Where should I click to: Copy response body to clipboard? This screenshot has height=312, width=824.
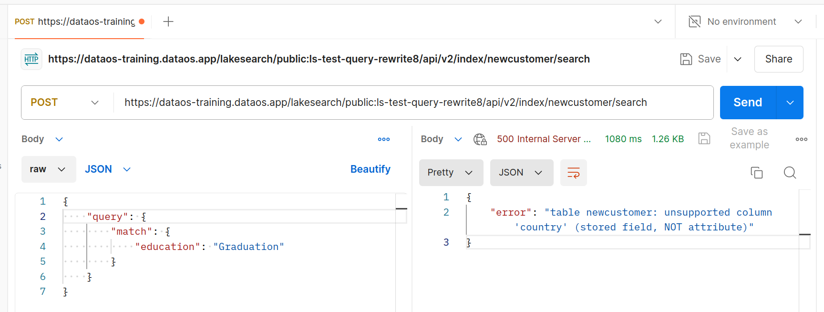(757, 173)
